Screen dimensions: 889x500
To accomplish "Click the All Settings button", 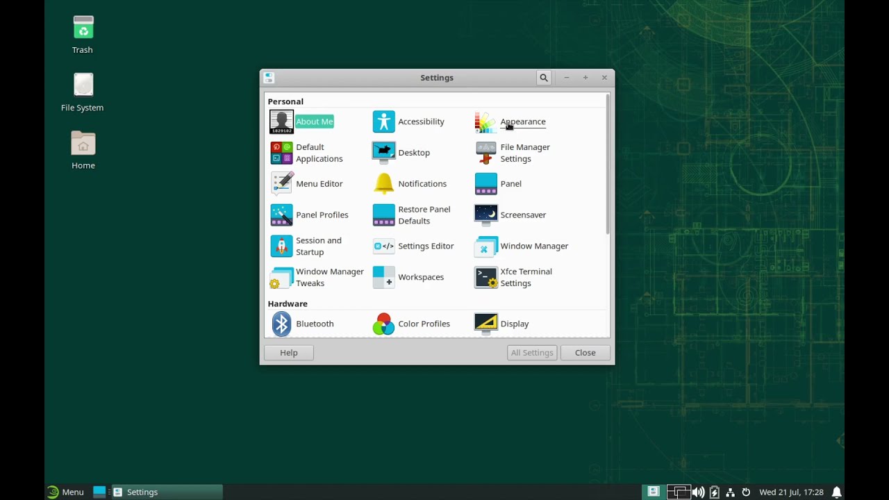I will pos(532,353).
